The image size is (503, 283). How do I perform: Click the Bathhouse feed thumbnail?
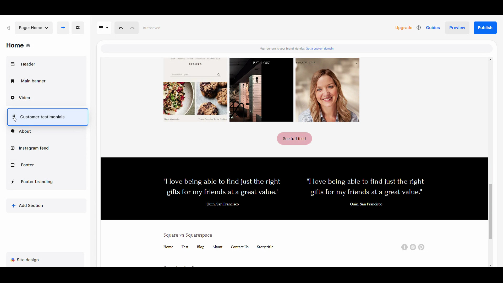click(261, 90)
